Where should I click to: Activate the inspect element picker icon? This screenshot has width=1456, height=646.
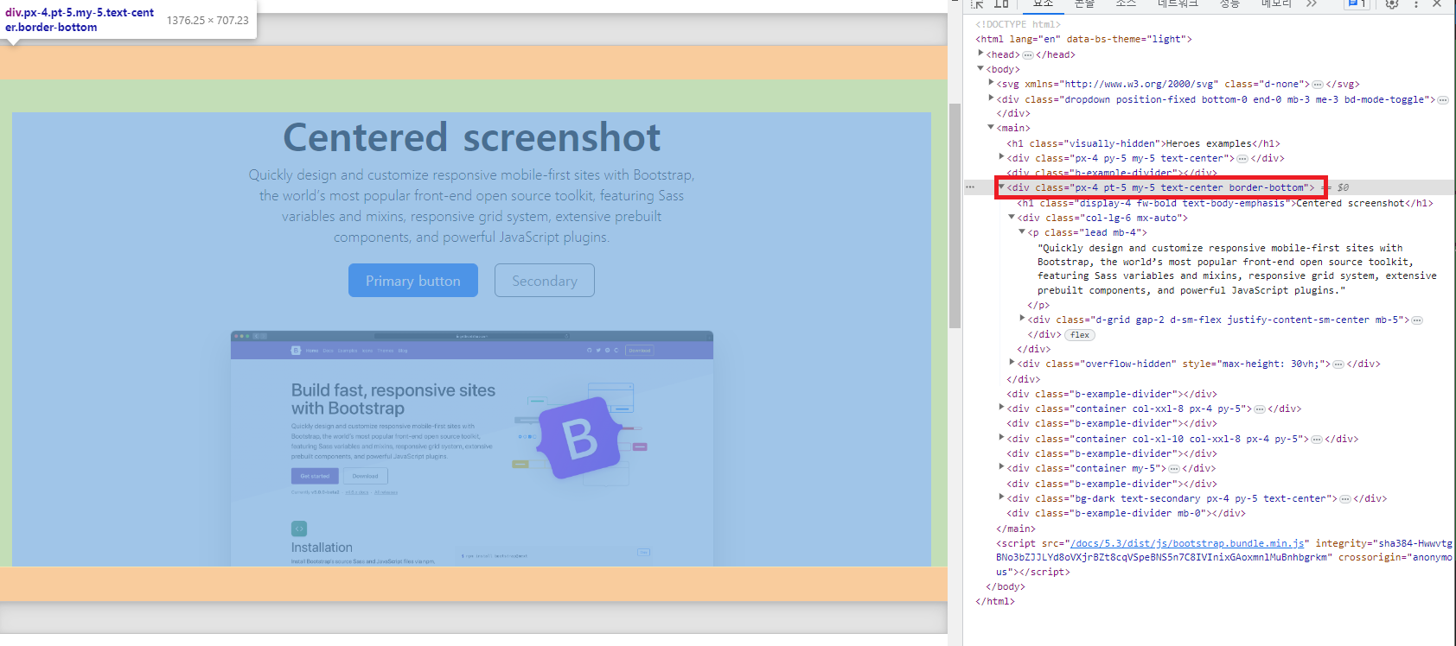point(977,3)
